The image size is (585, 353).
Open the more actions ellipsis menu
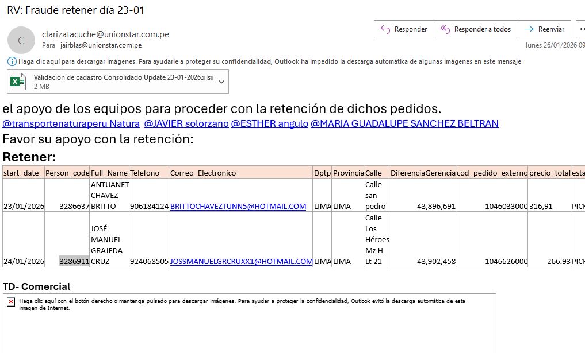(580, 29)
